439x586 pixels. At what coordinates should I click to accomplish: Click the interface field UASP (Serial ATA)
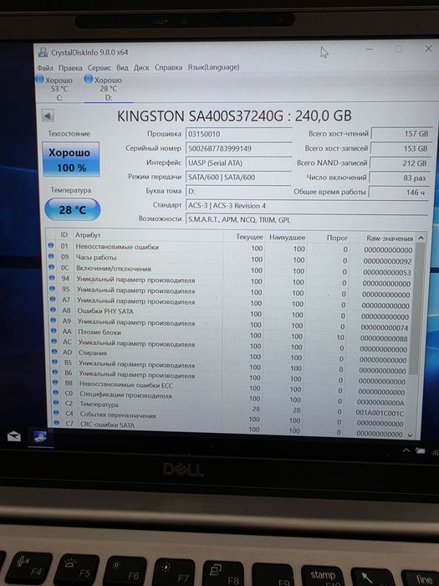238,163
